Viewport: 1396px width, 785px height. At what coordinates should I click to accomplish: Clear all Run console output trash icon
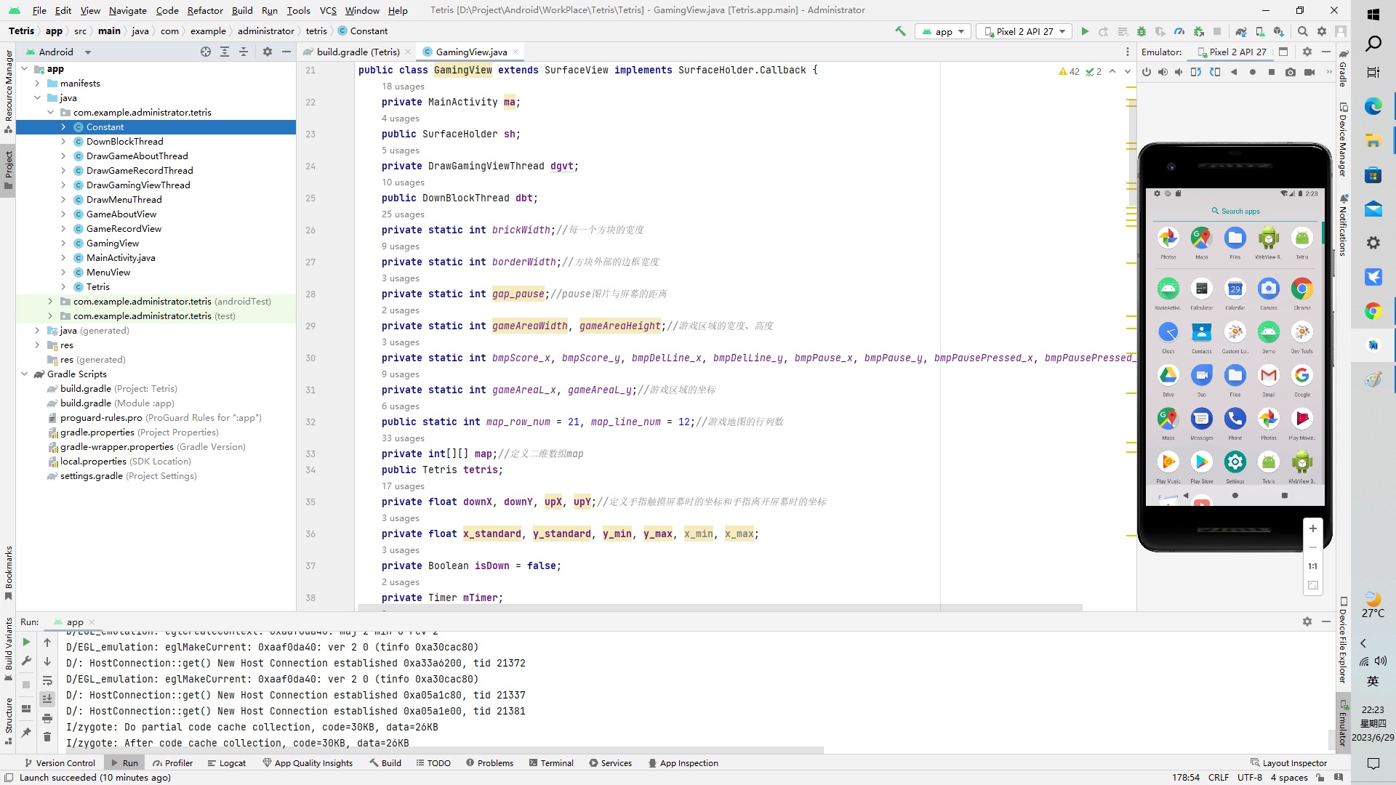click(47, 737)
